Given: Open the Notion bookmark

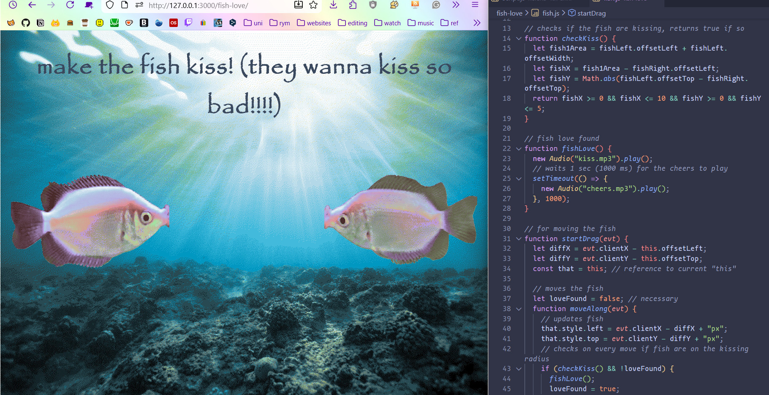Looking at the screenshot, I should 41,23.
